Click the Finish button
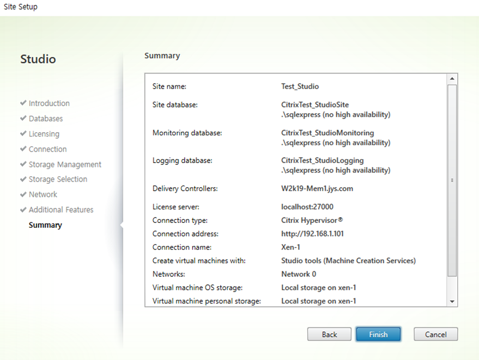479x360 pixels. (x=378, y=334)
